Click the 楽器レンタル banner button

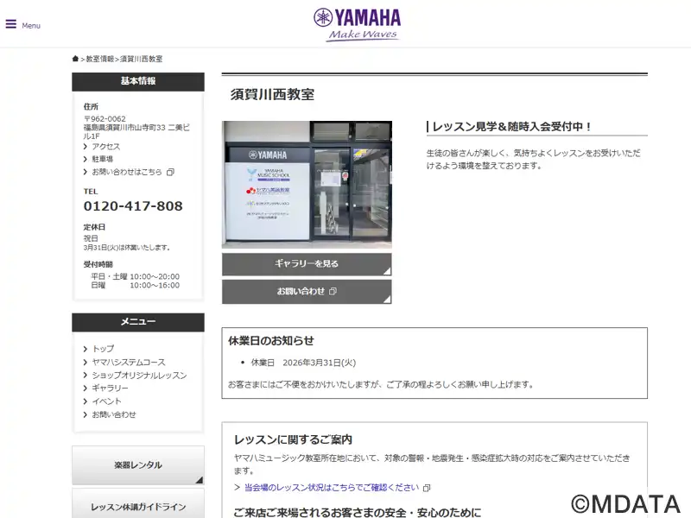pyautogui.click(x=138, y=465)
